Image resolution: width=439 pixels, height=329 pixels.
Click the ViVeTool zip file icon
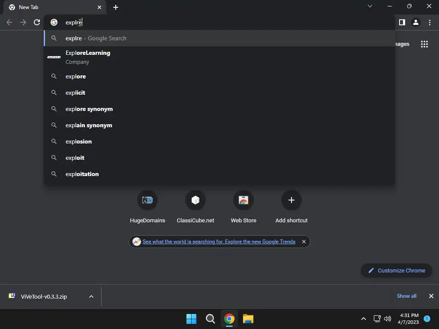click(12, 296)
